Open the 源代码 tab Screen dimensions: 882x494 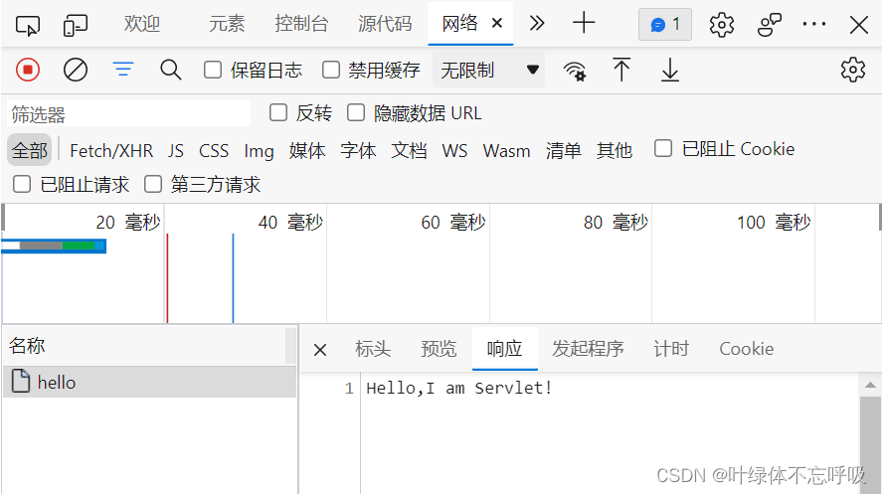click(x=385, y=24)
